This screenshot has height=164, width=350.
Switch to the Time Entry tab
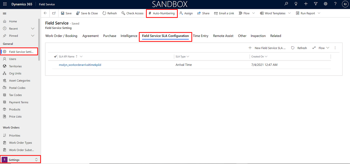(x=201, y=36)
